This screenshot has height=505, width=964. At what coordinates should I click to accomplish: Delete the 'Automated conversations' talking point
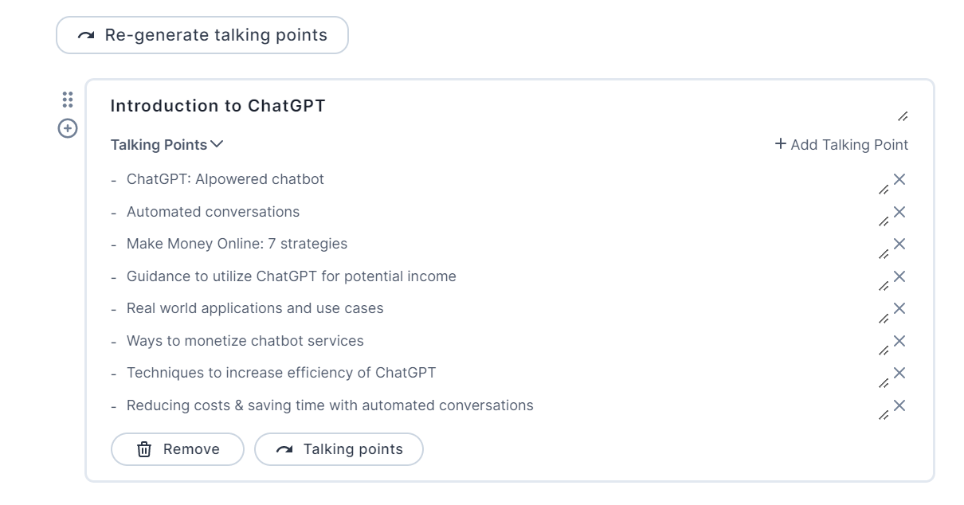click(x=899, y=212)
